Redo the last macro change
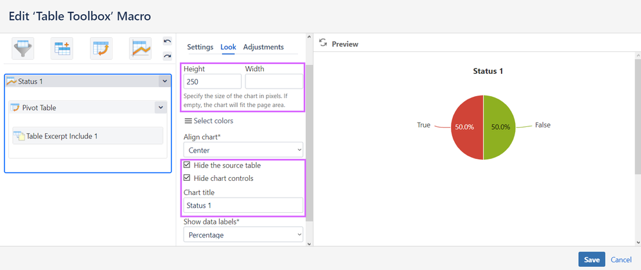 click(167, 56)
